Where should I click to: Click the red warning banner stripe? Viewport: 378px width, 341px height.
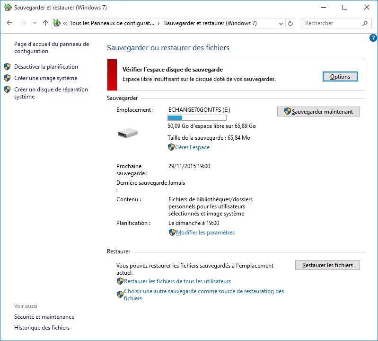(112, 75)
